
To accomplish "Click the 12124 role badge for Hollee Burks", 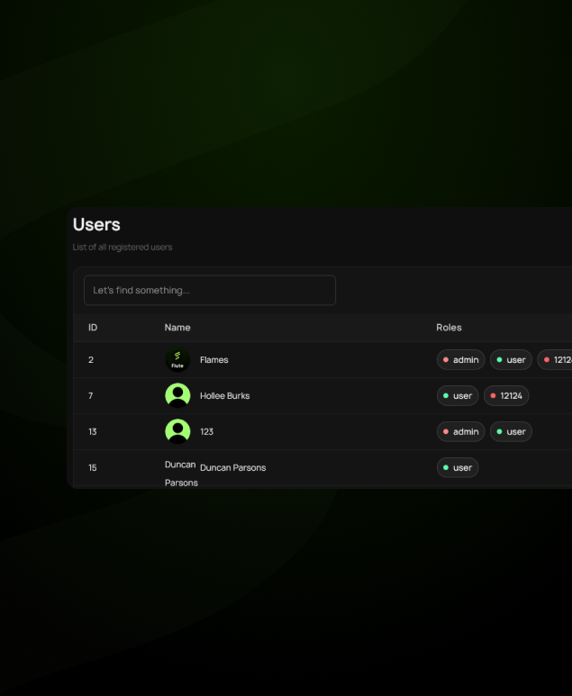I will pos(506,396).
